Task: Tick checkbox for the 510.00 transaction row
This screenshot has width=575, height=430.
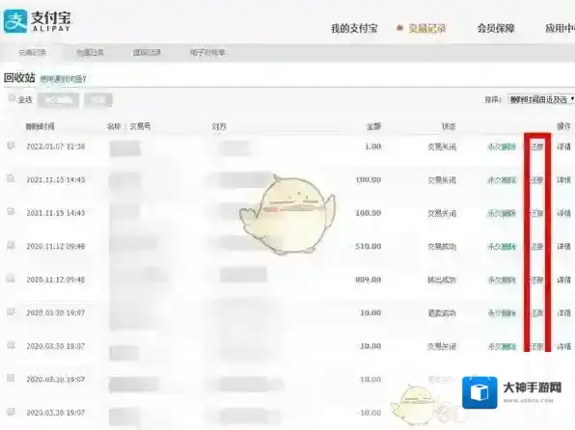Action: click(11, 245)
